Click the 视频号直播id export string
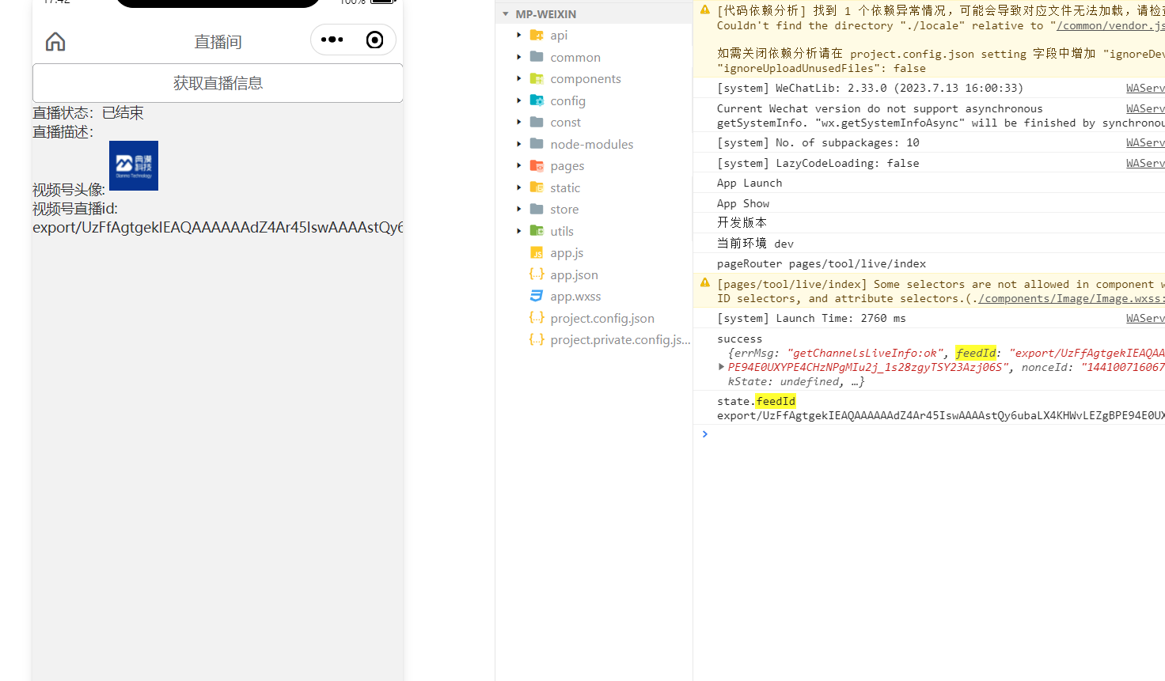Viewport: 1165px width, 681px height. (x=218, y=227)
